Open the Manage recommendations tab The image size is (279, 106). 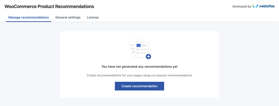click(29, 17)
